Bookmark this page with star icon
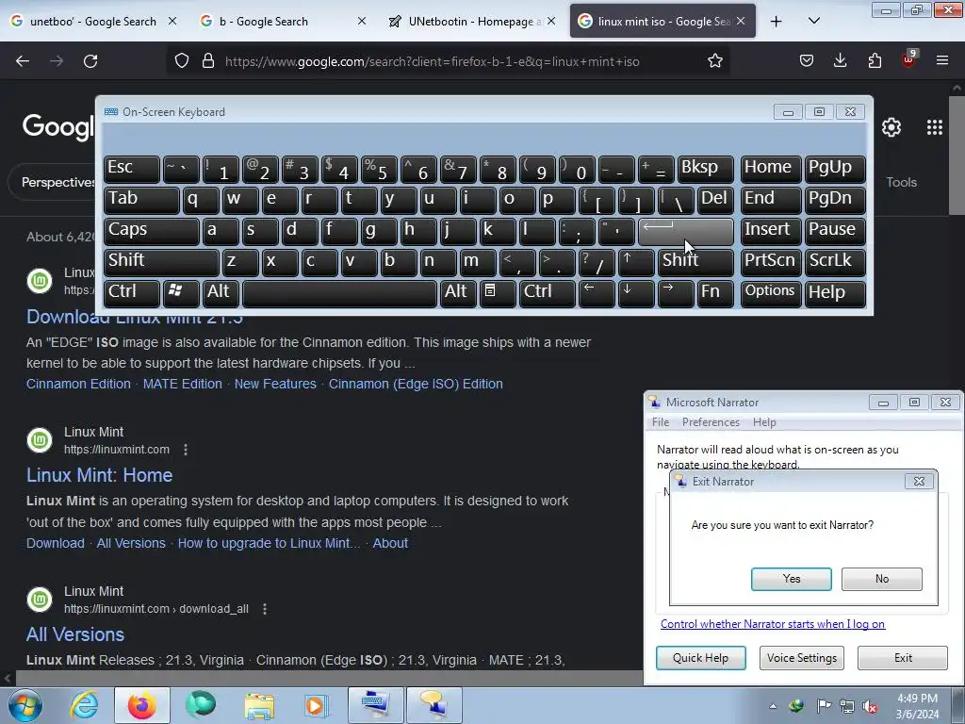This screenshot has height=724, width=965. pyautogui.click(x=714, y=61)
